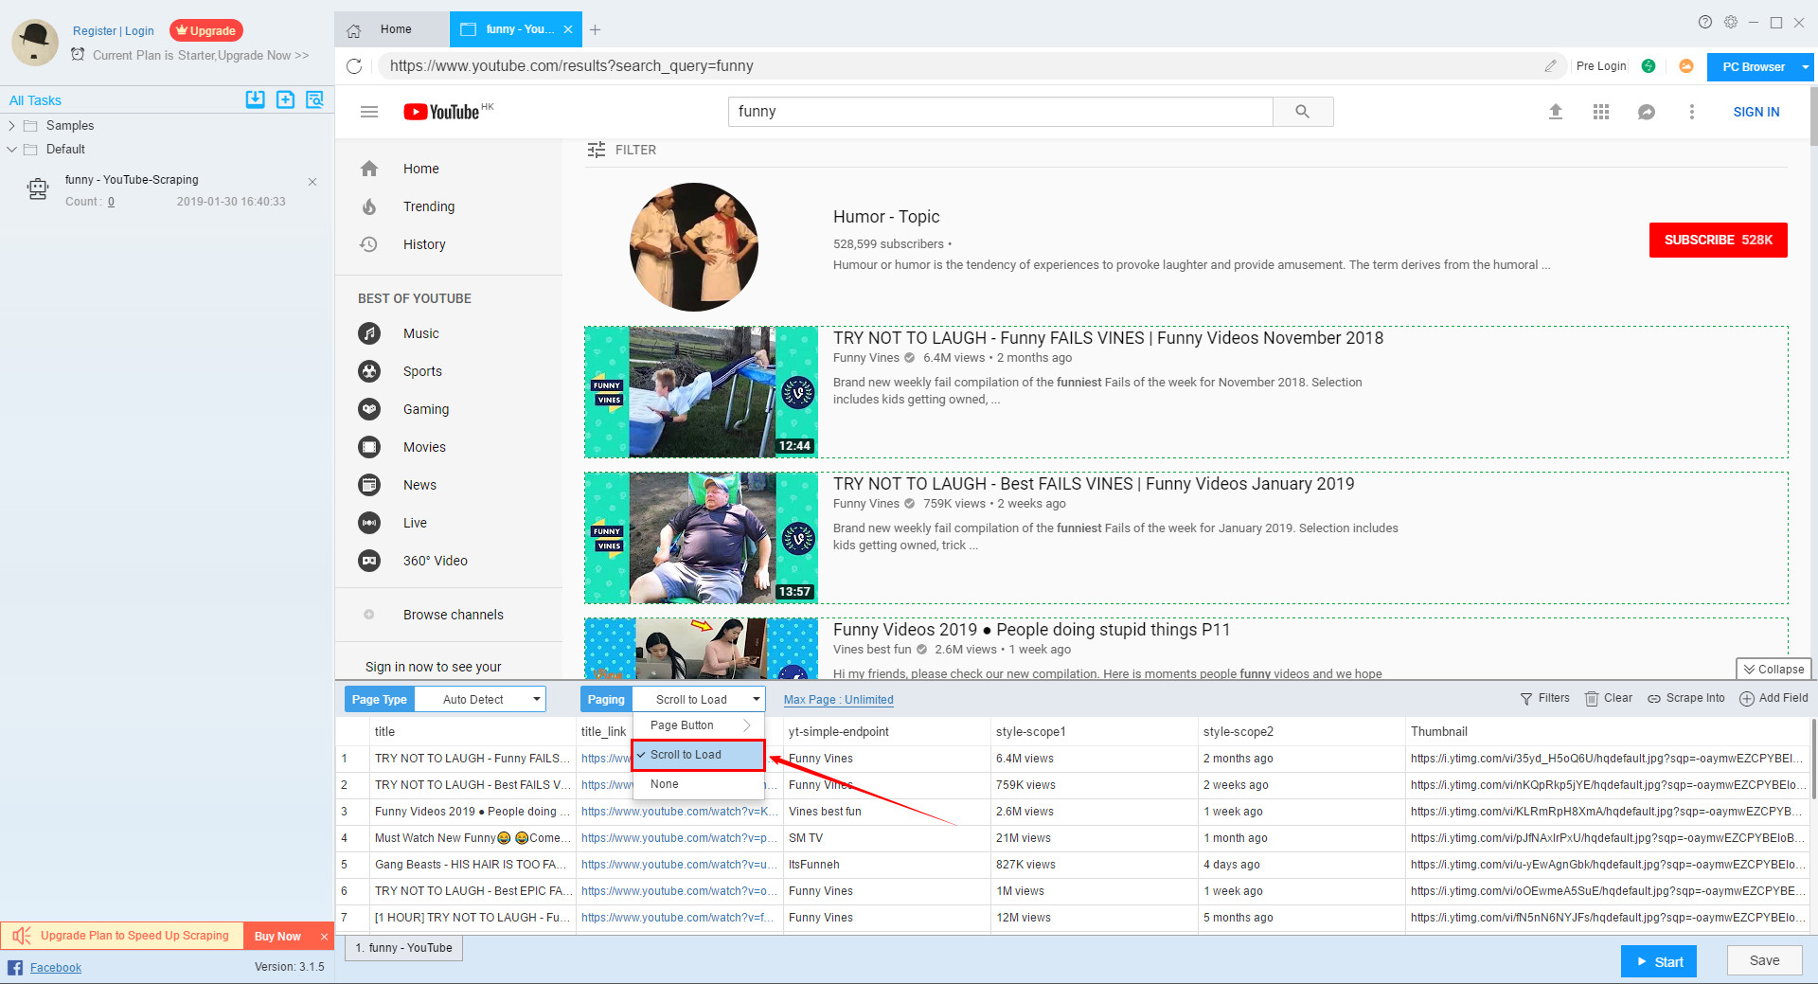Viewport: 1818px width, 984px height.
Task: Open the November 2018 Funny FAILS VINES thumbnail
Action: pos(701,392)
